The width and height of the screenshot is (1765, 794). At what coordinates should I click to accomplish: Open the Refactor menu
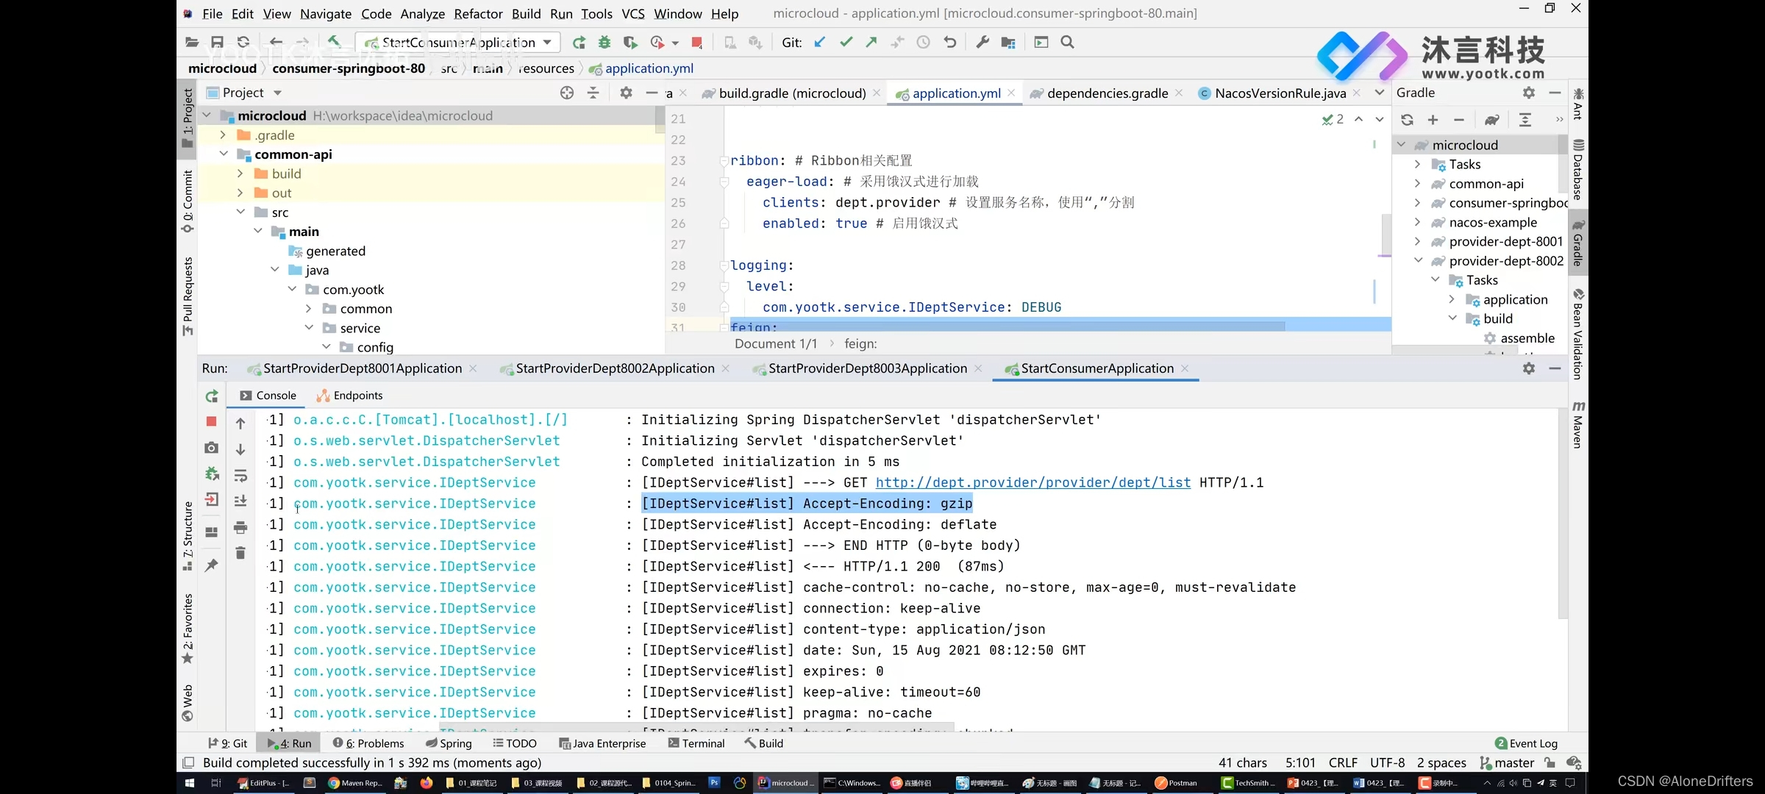(x=478, y=13)
